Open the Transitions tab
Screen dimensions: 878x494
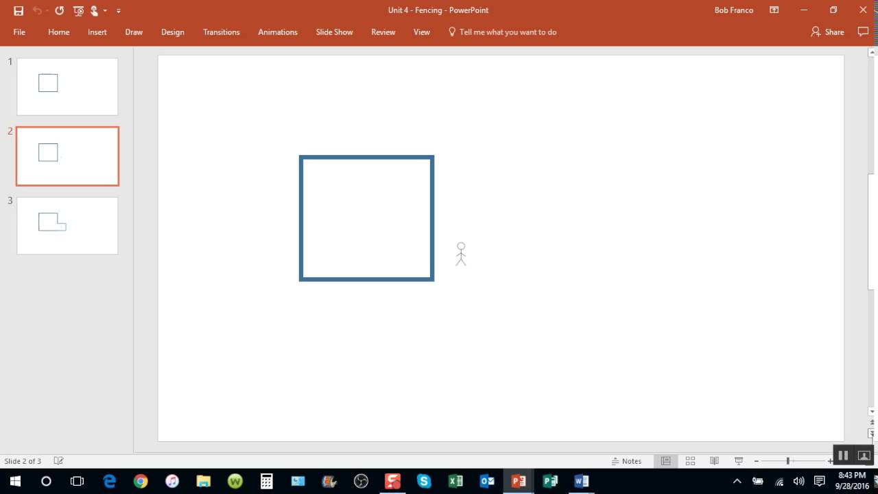point(222,32)
